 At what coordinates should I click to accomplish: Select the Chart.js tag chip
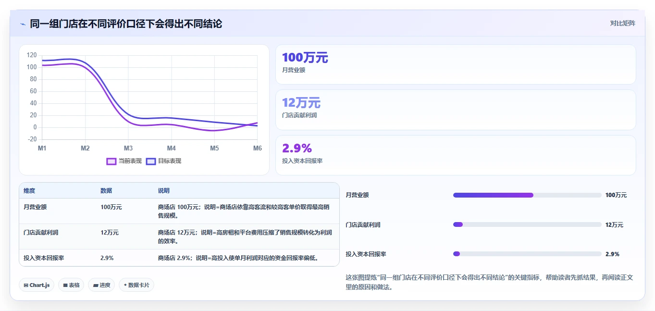[x=37, y=285]
